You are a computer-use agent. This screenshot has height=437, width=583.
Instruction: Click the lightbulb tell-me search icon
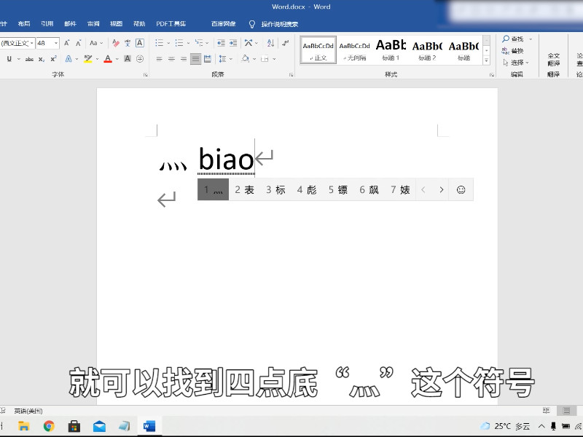pos(251,24)
